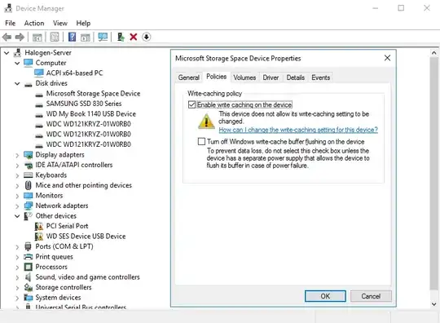Viewport: 440px width, 323px height.
Task: Collapse the Other devices node
Action: [x=17, y=216]
